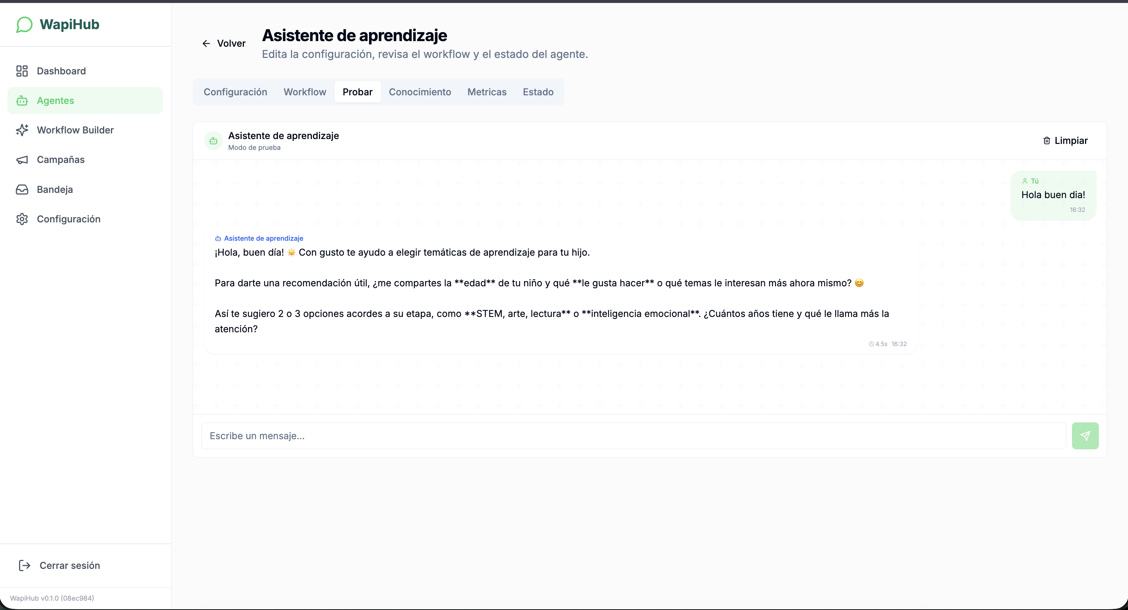Focus the Escribe un mensaje input field
Image resolution: width=1128 pixels, height=610 pixels.
633,435
